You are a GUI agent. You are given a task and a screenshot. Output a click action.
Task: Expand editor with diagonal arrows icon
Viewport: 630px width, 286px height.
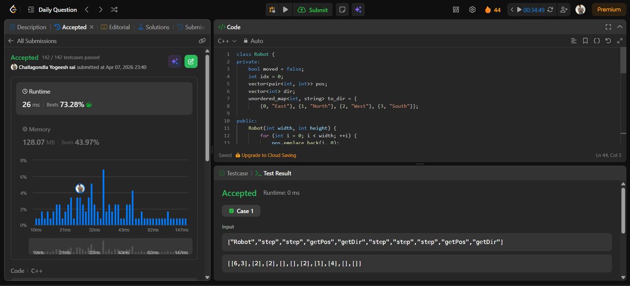619,40
